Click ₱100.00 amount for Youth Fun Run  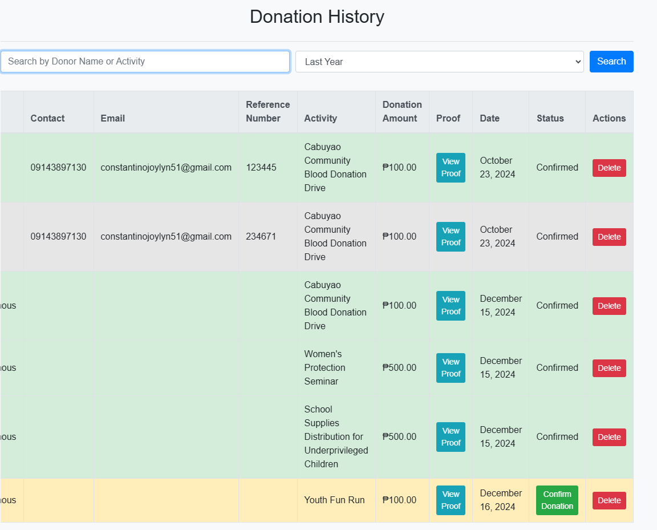click(399, 500)
